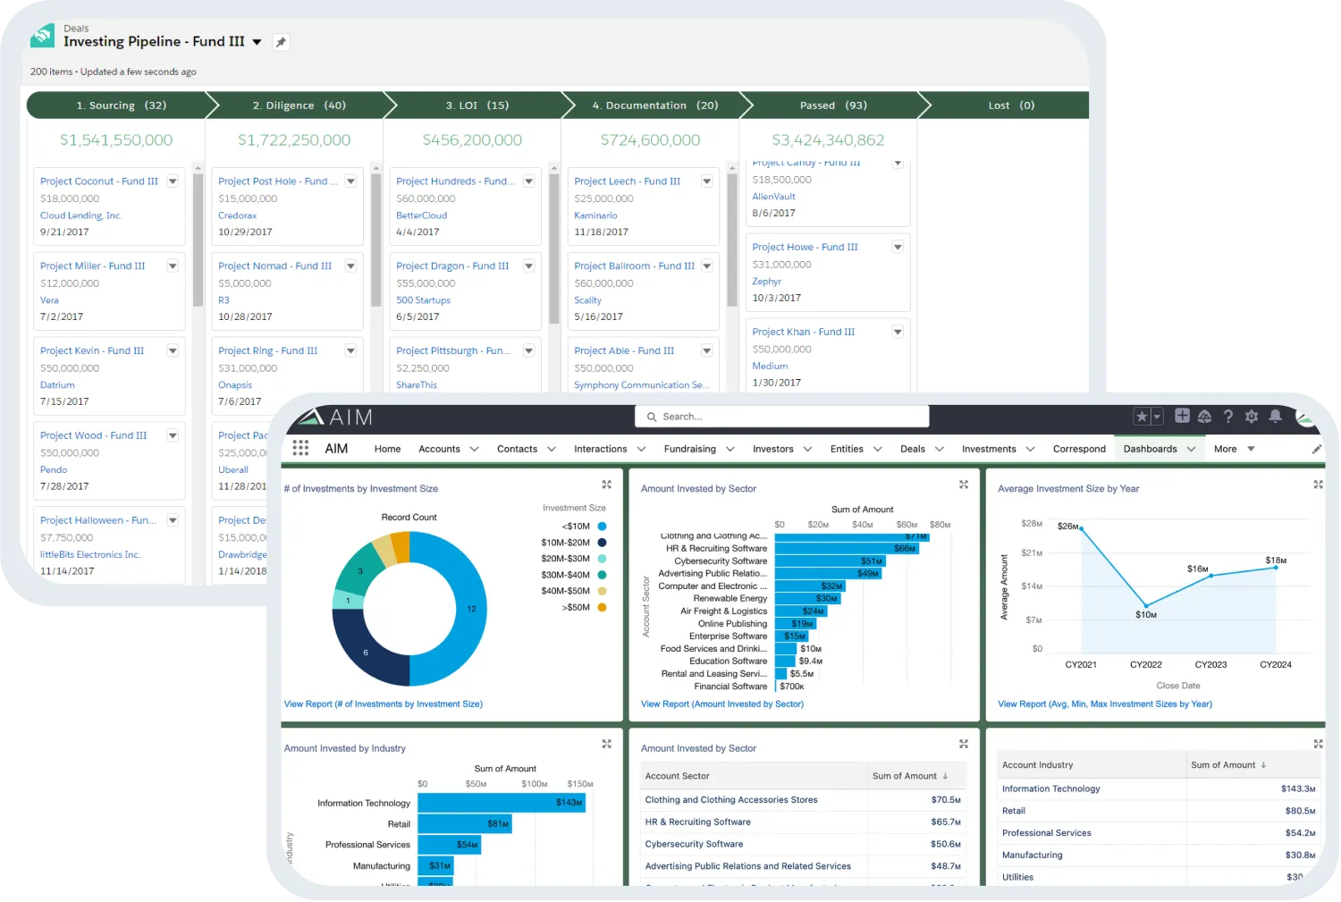Open Project Ballroom - Fund III deal

tap(634, 266)
